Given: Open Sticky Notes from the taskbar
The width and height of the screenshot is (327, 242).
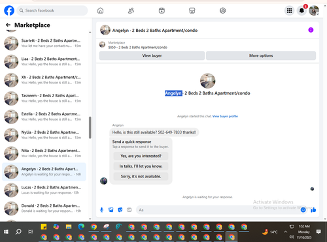Looking at the screenshot, I should tap(44, 227).
